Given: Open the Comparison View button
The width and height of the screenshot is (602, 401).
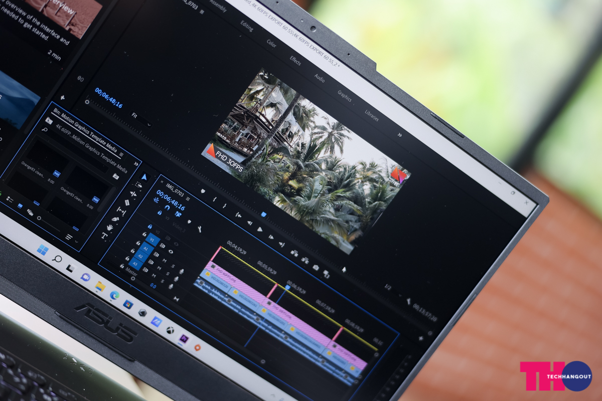Looking at the screenshot, I should (327, 274).
